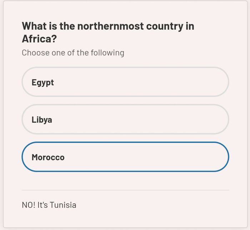Click the right end of the Egypt option pill
This screenshot has height=230, width=250.
point(218,82)
